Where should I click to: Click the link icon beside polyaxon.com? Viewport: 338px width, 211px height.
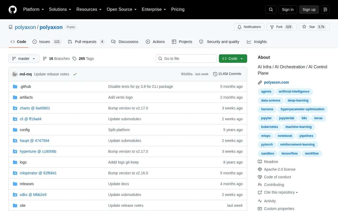tap(260, 83)
